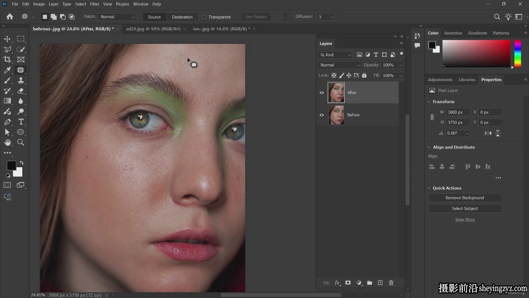Screen dimensions: 529x298
Task: Open the Opacity dropdown arrow
Action: [400, 65]
